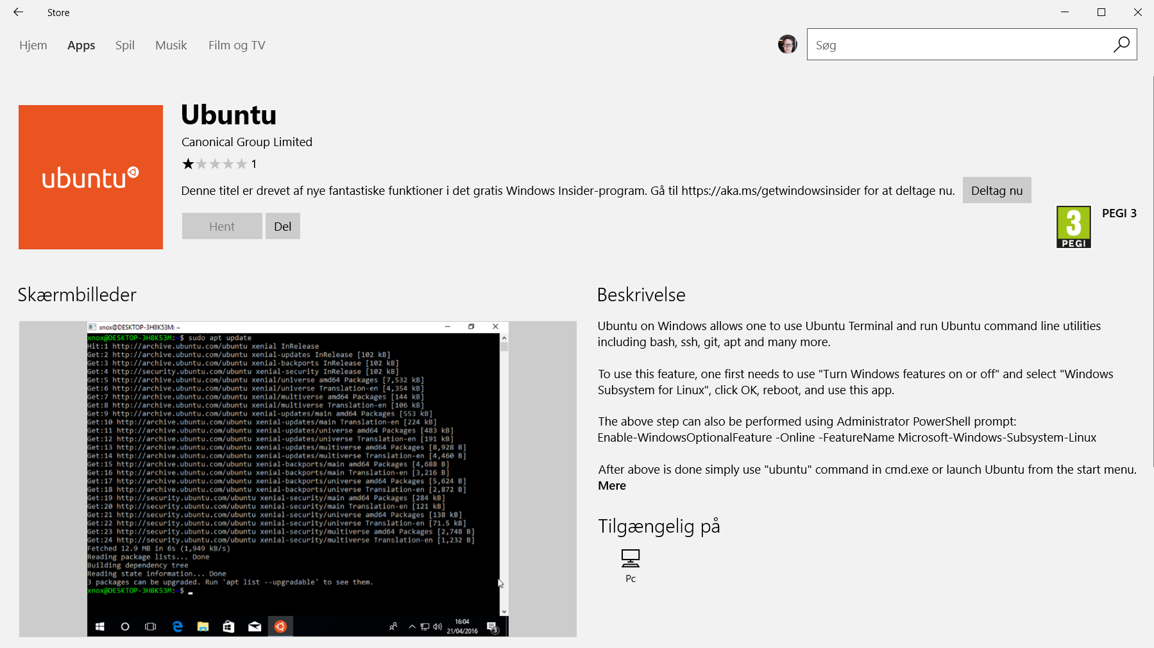Open the Canonical Group Limited publisher link

pos(247,142)
